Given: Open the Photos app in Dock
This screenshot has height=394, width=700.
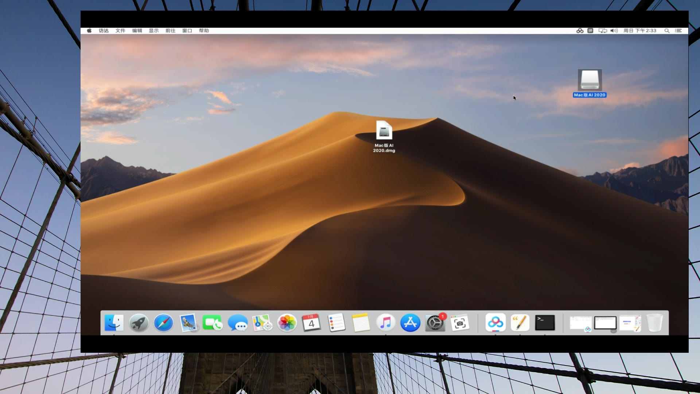Looking at the screenshot, I should coord(287,323).
